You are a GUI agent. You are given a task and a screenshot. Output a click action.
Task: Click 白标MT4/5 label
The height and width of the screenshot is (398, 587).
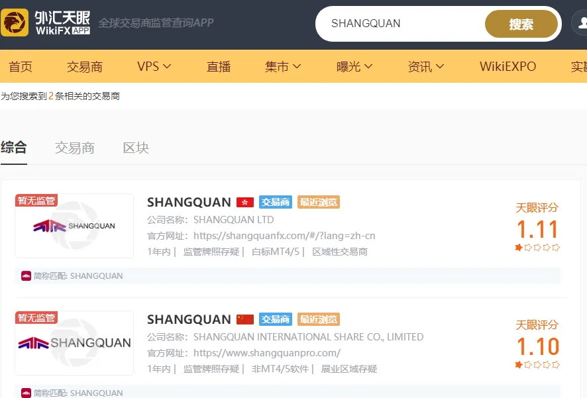point(276,252)
